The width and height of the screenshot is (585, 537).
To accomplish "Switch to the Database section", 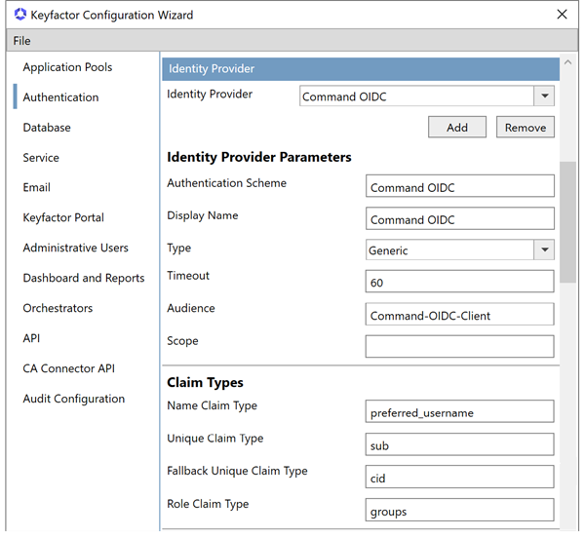I will pos(47,128).
